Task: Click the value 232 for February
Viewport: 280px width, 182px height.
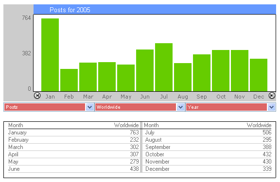Action: click(134, 140)
